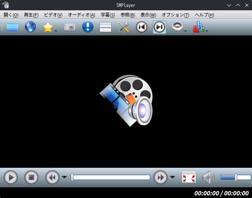Open the オプション(T) menu
The height and width of the screenshot is (198, 252).
[x=176, y=15]
